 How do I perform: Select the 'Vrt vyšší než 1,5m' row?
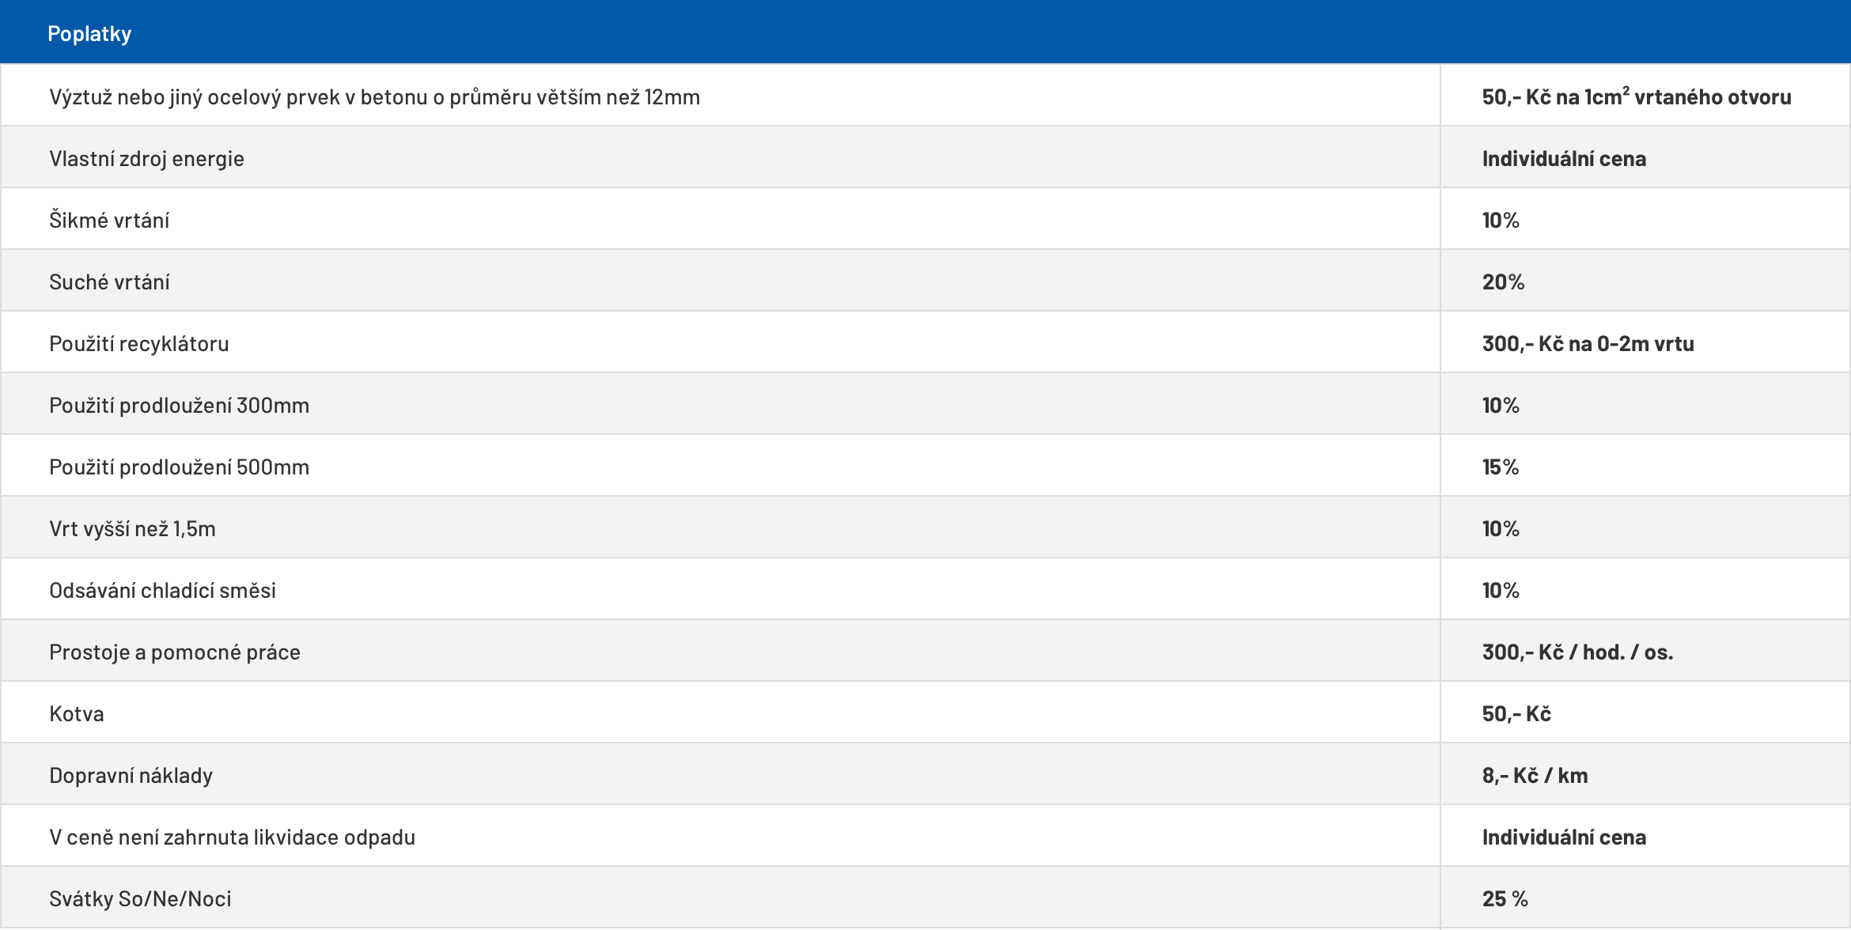pos(132,529)
